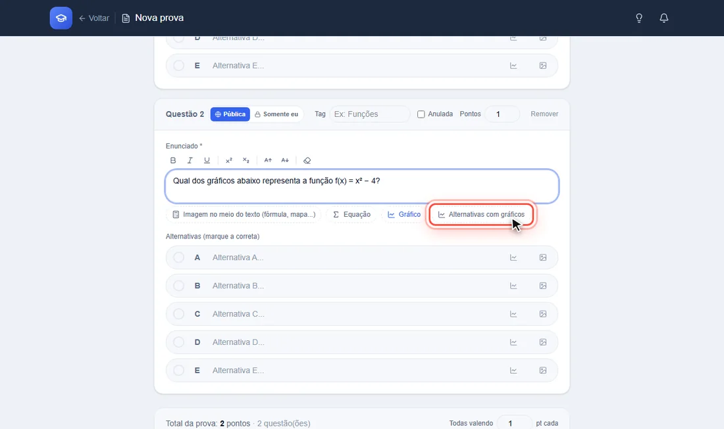Mark first question's Alternativa E correct
The width and height of the screenshot is (724, 429).
click(178, 66)
